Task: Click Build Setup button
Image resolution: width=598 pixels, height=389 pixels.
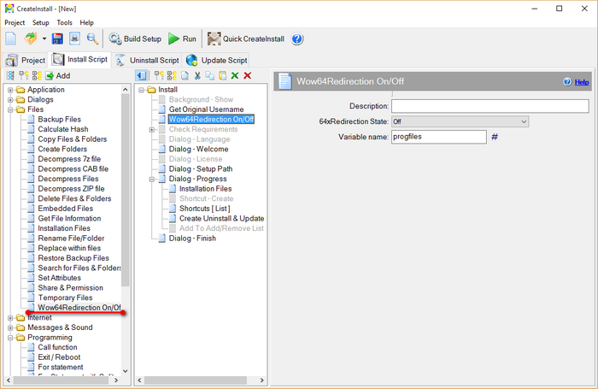Action: point(135,38)
